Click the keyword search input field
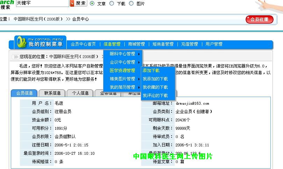Screen dimensions: 283x169 [42, 3]
